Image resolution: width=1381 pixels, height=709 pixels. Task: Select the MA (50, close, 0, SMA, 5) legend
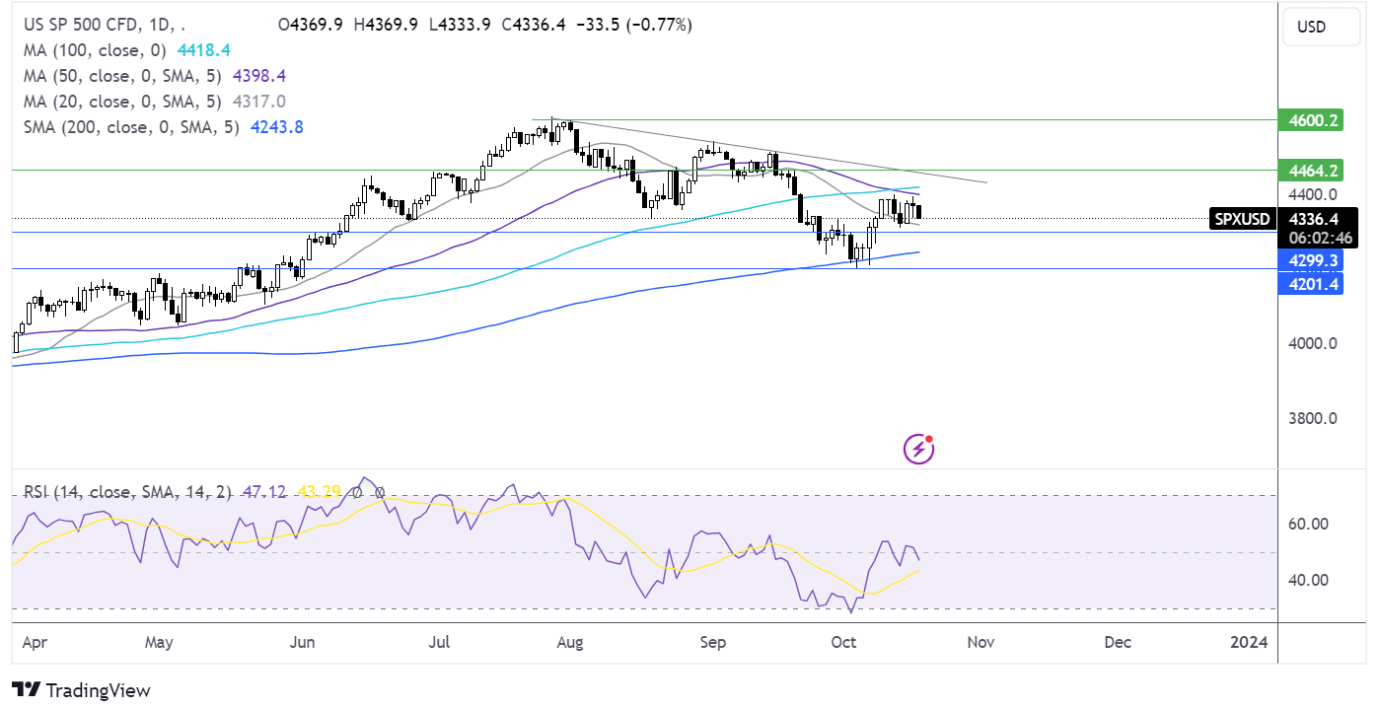(120, 76)
